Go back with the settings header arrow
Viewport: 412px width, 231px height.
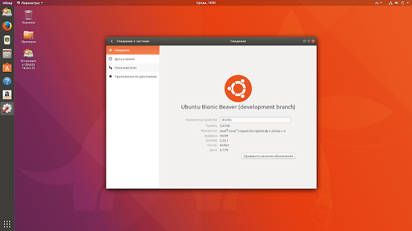pos(111,41)
